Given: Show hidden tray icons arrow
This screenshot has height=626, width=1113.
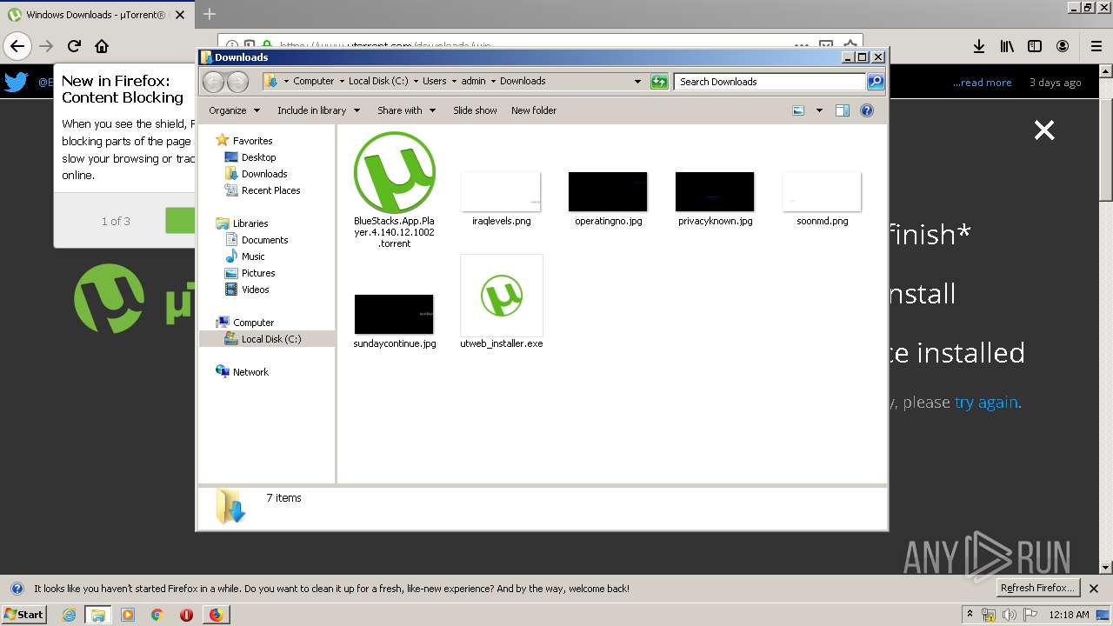Looking at the screenshot, I should coord(970,615).
